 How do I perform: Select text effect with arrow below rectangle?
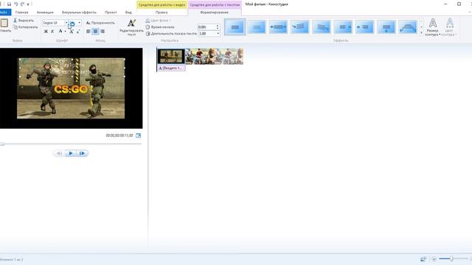[386, 27]
